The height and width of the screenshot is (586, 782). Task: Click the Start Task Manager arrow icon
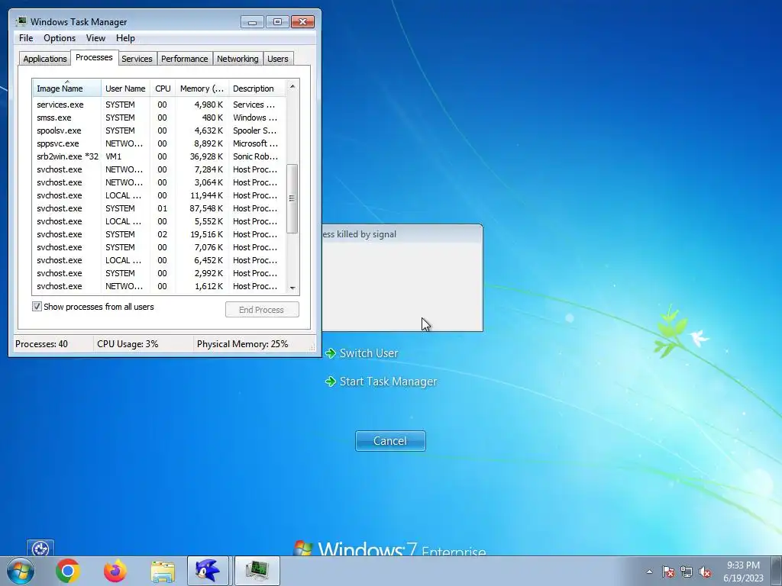point(330,382)
